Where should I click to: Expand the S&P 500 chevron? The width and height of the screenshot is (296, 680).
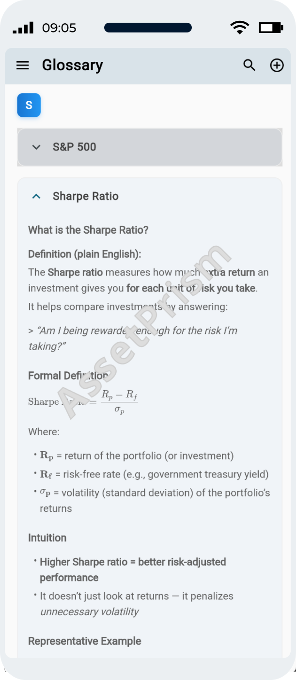point(36,147)
